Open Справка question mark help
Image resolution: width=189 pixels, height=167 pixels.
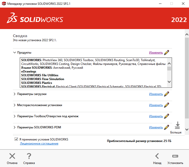[29, 156]
